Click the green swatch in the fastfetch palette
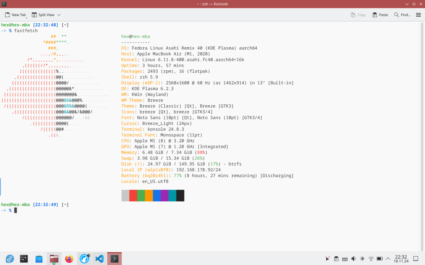 pyautogui.click(x=141, y=195)
